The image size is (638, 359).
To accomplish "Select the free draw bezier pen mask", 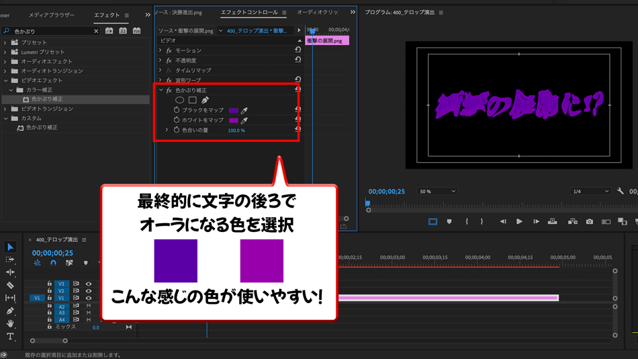I will point(205,100).
